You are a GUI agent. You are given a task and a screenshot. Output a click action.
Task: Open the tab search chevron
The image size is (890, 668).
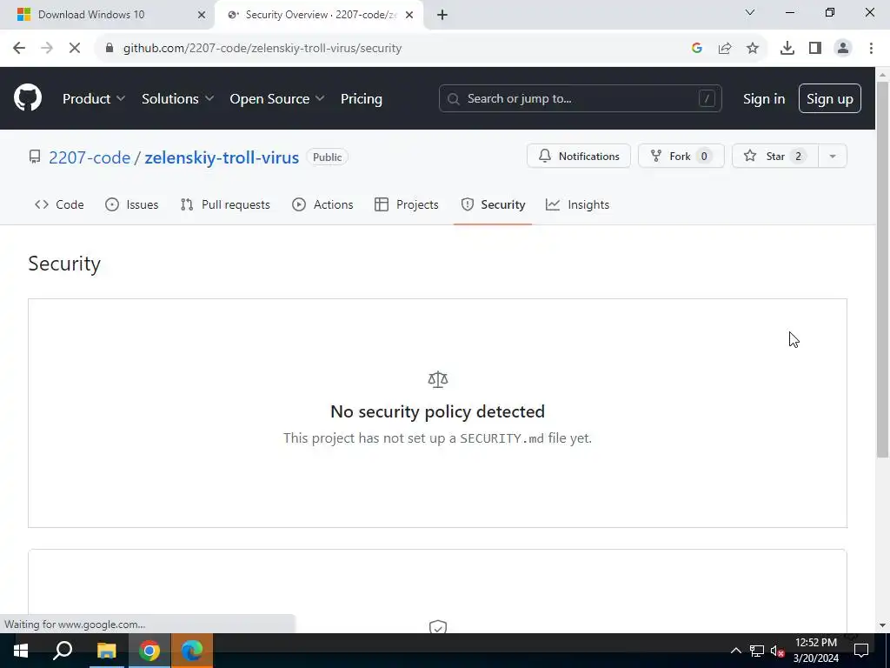click(750, 12)
